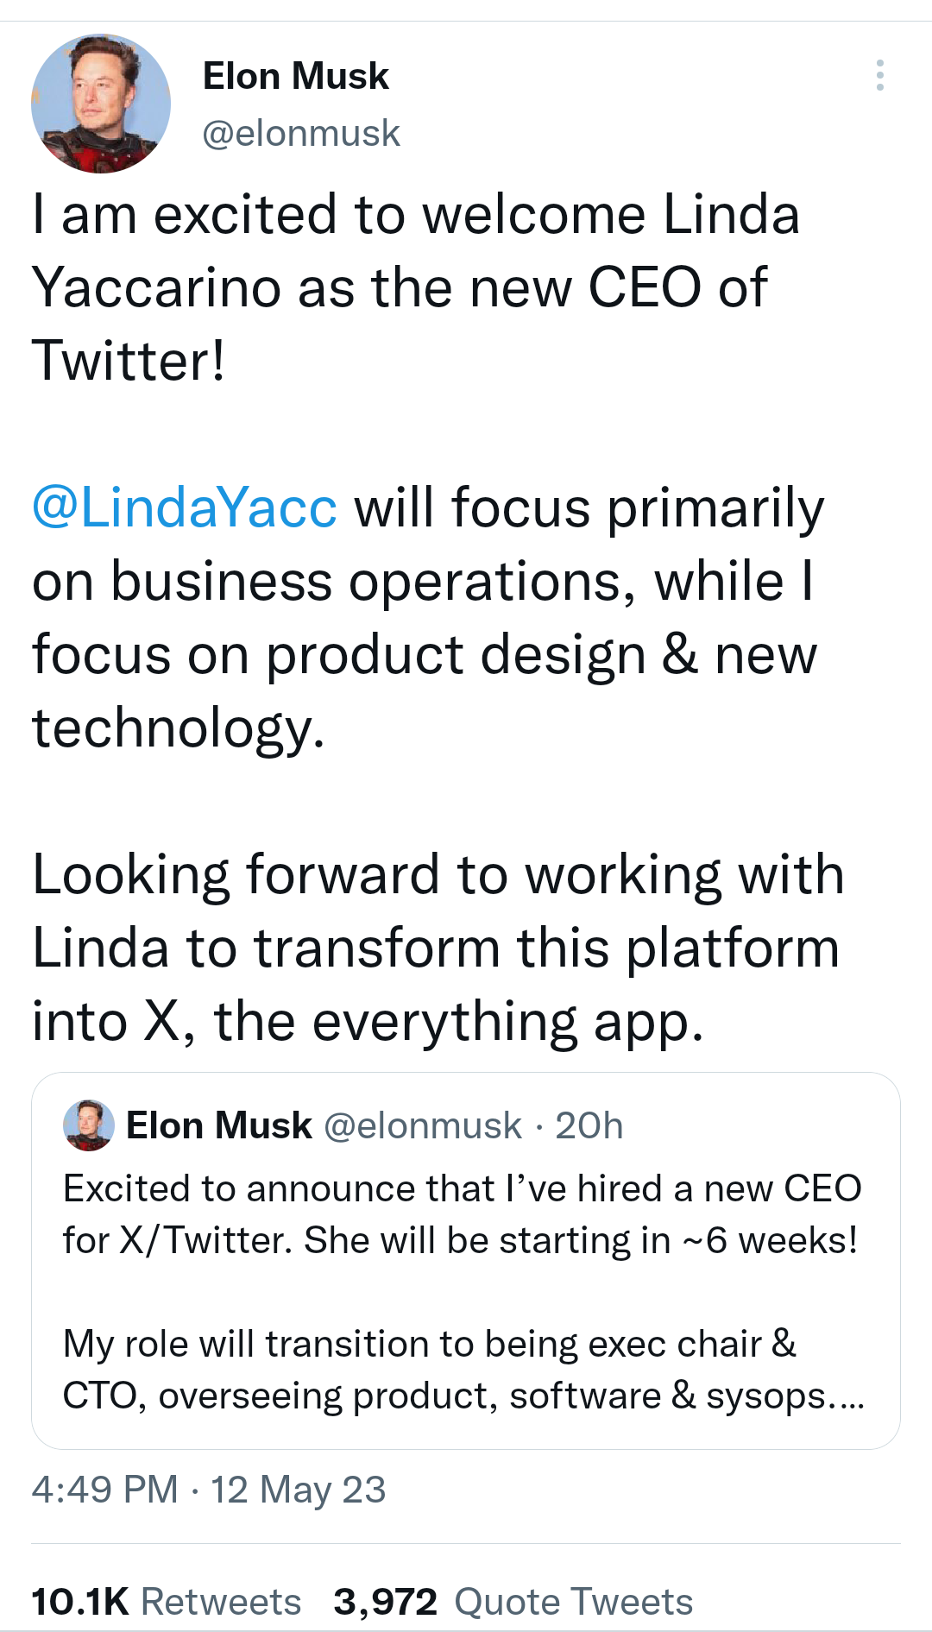Screen dimensions: 932x1632
Task: Tap the "welcome Linda Yaccarino" tweet paragraph
Action: tap(414, 287)
